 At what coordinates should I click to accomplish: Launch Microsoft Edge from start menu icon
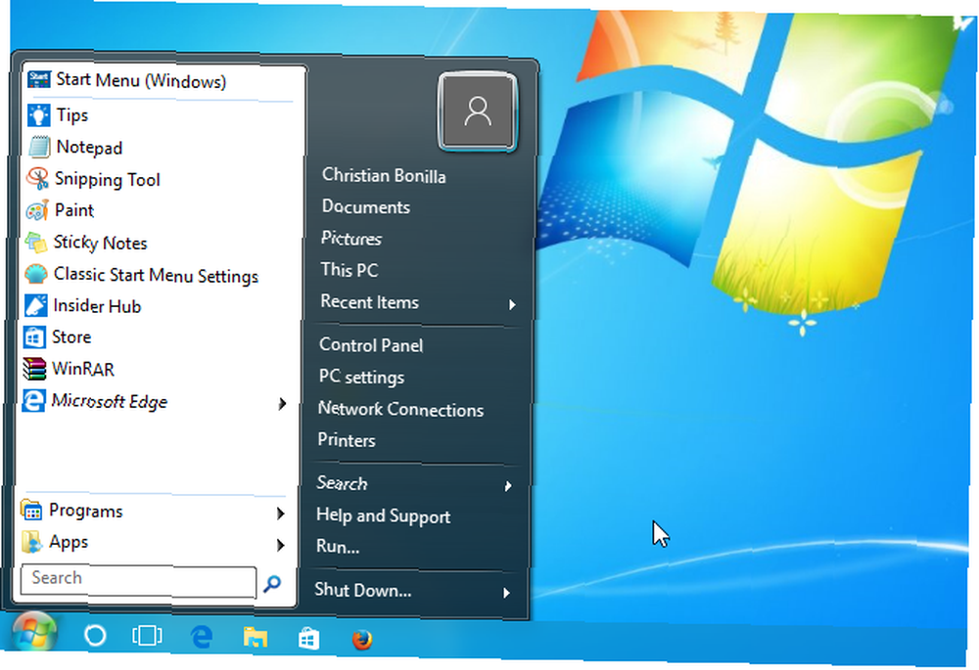click(33, 400)
